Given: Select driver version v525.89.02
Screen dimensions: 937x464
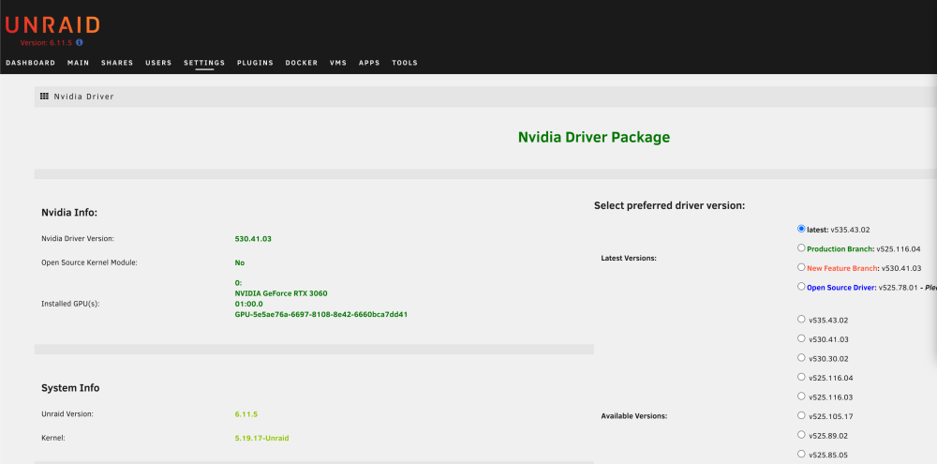Looking at the screenshot, I should click(801, 433).
